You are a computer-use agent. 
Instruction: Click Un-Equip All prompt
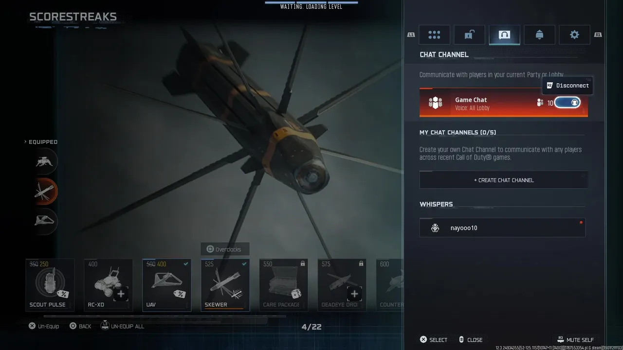pyautogui.click(x=123, y=326)
